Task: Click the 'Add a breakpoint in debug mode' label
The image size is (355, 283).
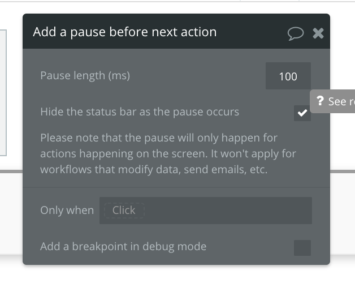Action: tap(123, 246)
